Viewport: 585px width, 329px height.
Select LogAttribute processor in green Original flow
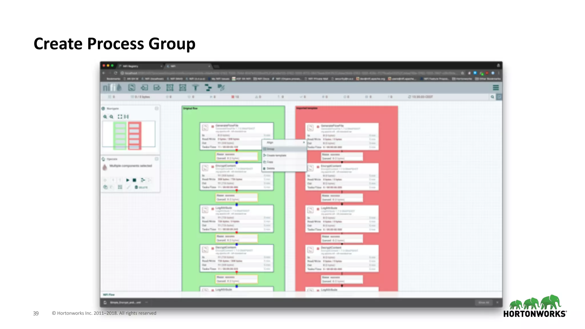coord(237,218)
